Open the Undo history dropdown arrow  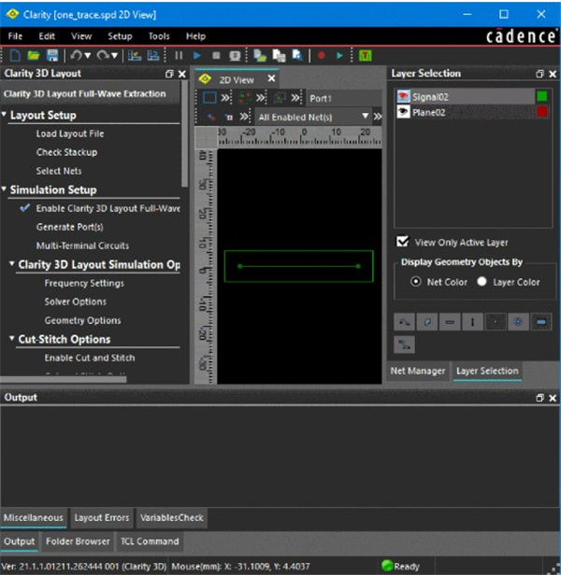(x=88, y=56)
